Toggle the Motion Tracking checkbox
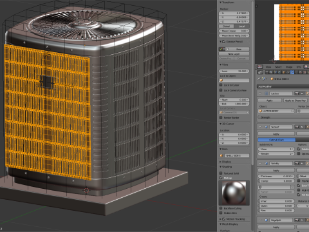This screenshot has width=309, height=232. pos(224,219)
